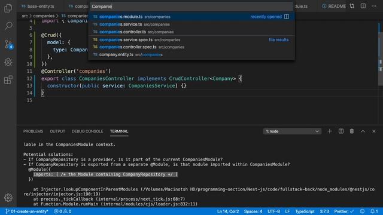The width and height of the screenshot is (383, 215).
Task: Select the TERMINAL tab
Action: coord(119,131)
